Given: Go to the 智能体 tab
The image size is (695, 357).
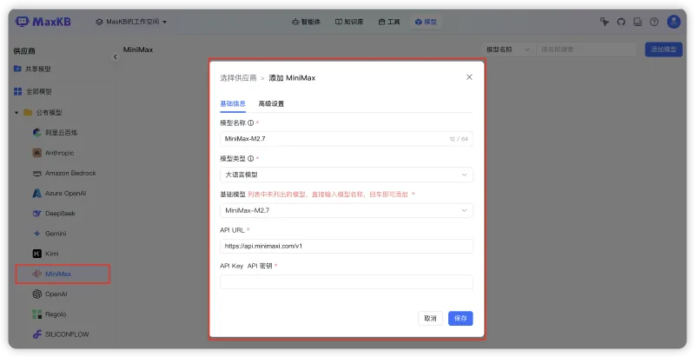Looking at the screenshot, I should coord(306,22).
